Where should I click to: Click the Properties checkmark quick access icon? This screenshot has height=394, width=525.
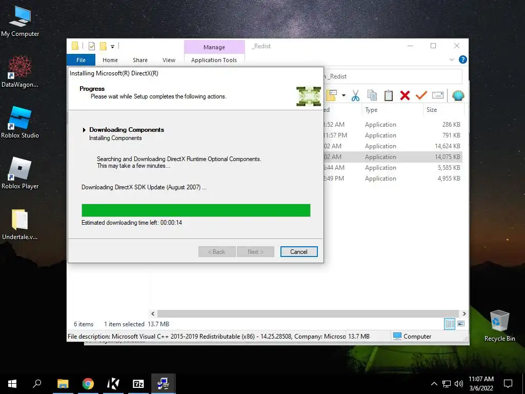(91, 46)
